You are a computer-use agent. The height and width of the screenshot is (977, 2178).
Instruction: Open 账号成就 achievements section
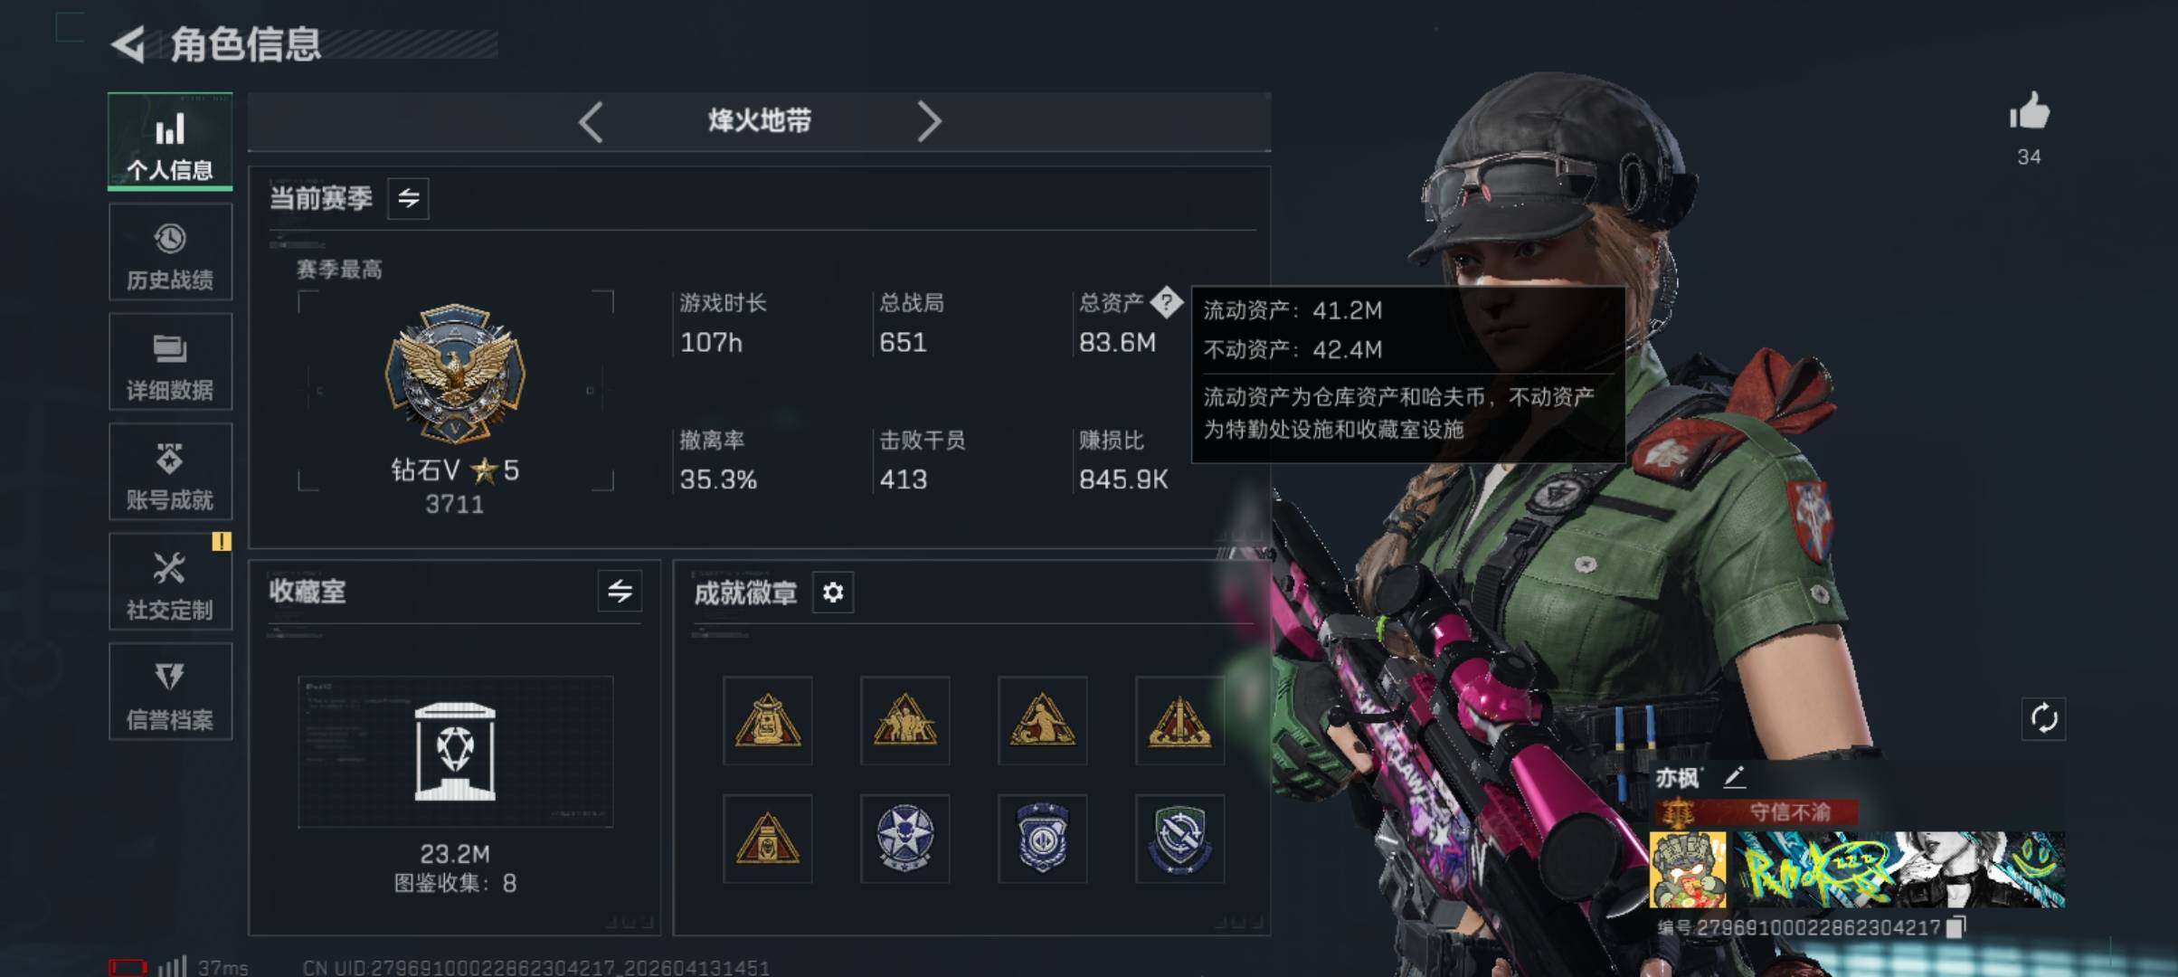[x=170, y=472]
